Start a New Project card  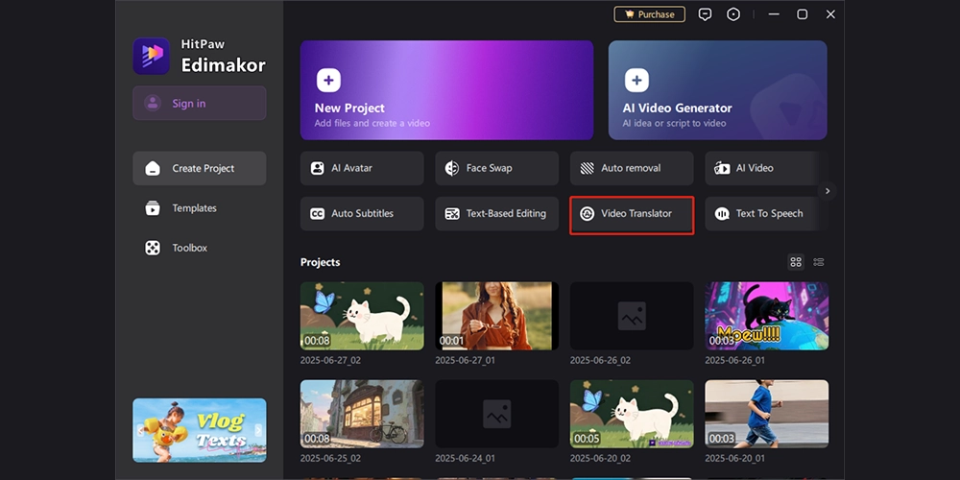(x=446, y=90)
